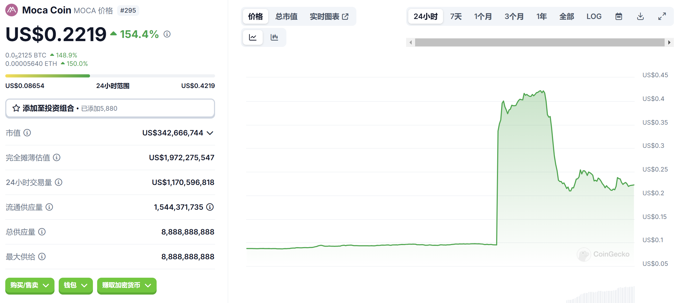This screenshot has width=682, height=303.
Task: Select the 7天 range tab
Action: 456,16
